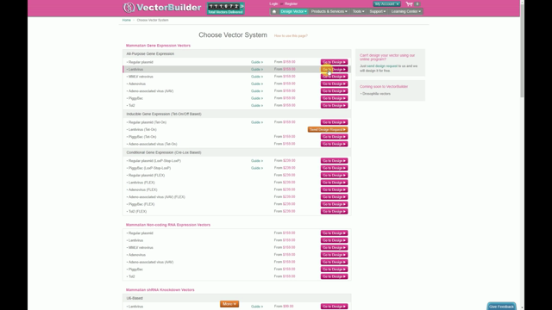Click the Login link
This screenshot has width=552, height=310.
(x=273, y=3)
